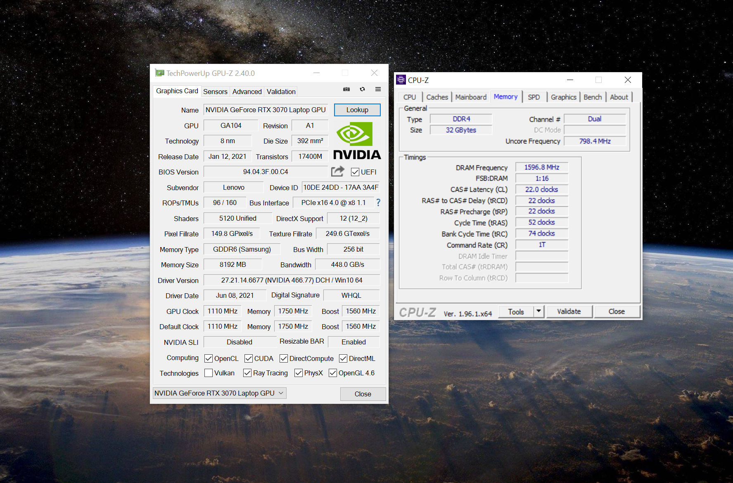Enable the Vulkan checkbox
Image resolution: width=733 pixels, height=483 pixels.
click(x=209, y=373)
